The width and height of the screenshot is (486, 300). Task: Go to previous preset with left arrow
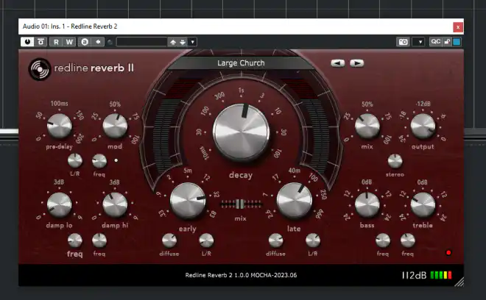coord(337,63)
